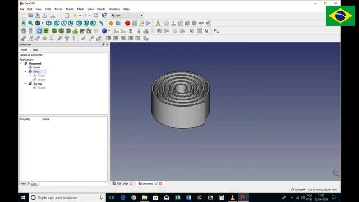Close the Combo View panel

[107, 45]
